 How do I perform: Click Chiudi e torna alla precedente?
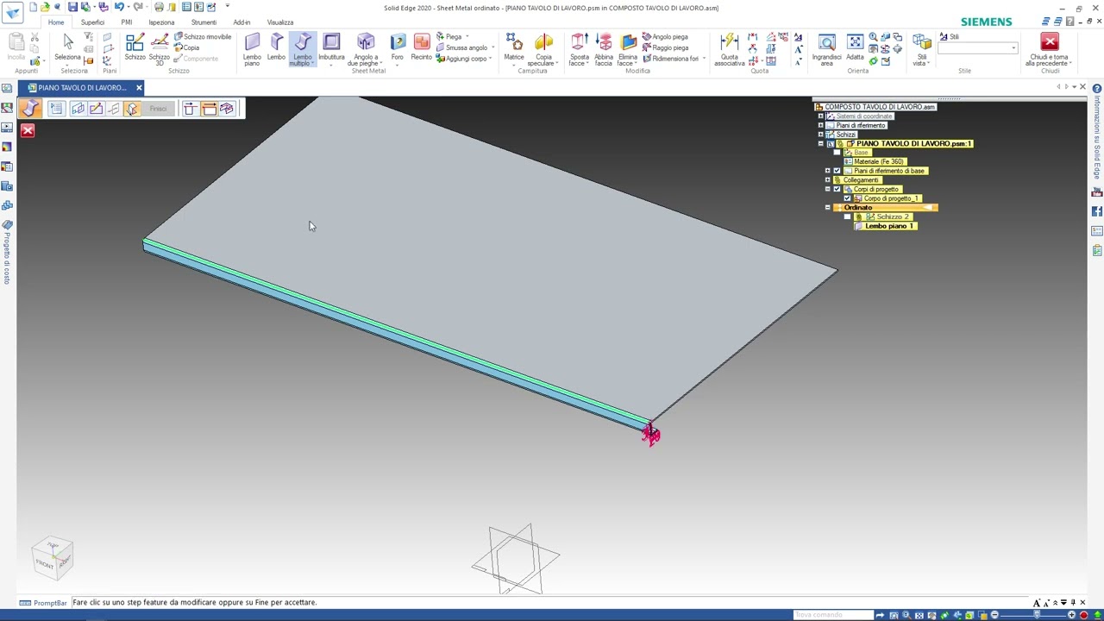click(x=1049, y=49)
